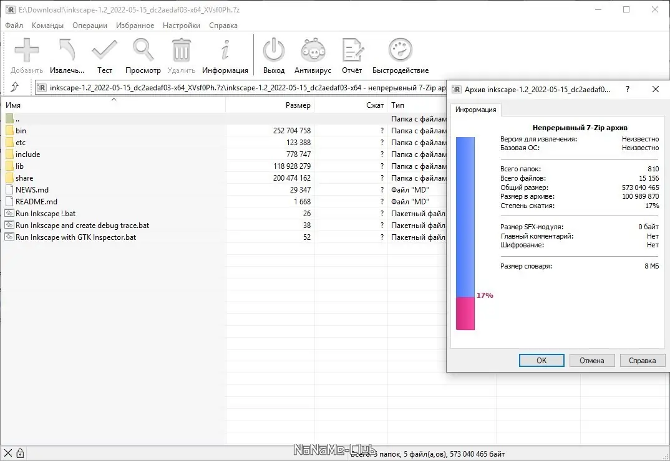This screenshot has height=461, width=670.
Task: Select the Информация tab in dialog
Action: pos(475,110)
